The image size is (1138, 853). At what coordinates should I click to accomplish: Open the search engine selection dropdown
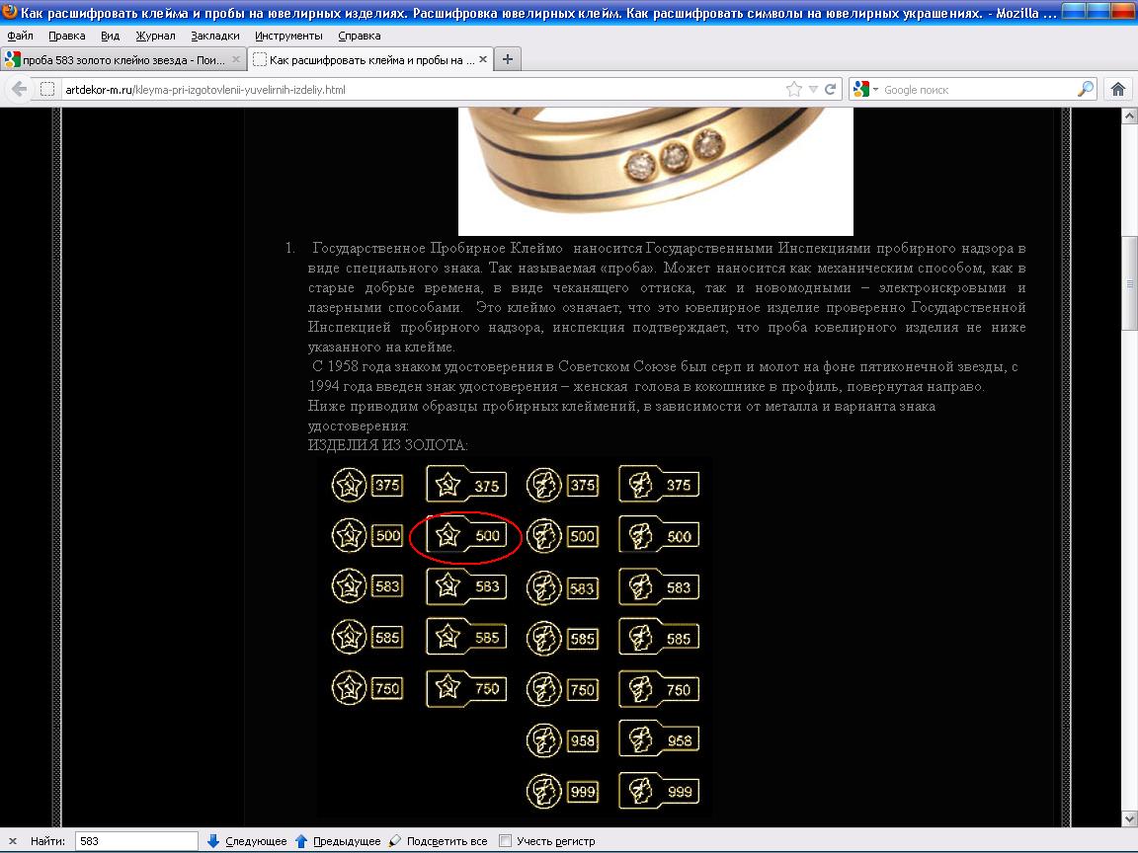[x=866, y=89]
